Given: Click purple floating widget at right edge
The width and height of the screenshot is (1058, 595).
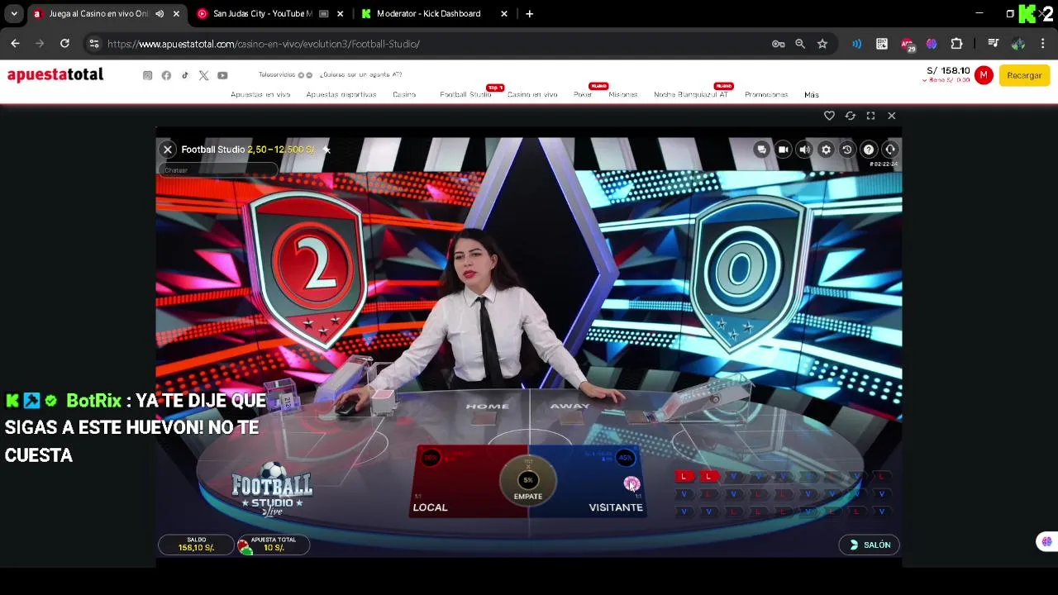Looking at the screenshot, I should 1047,542.
